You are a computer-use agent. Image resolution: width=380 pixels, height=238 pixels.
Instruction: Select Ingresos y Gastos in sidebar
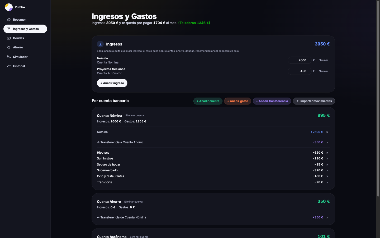[25, 29]
